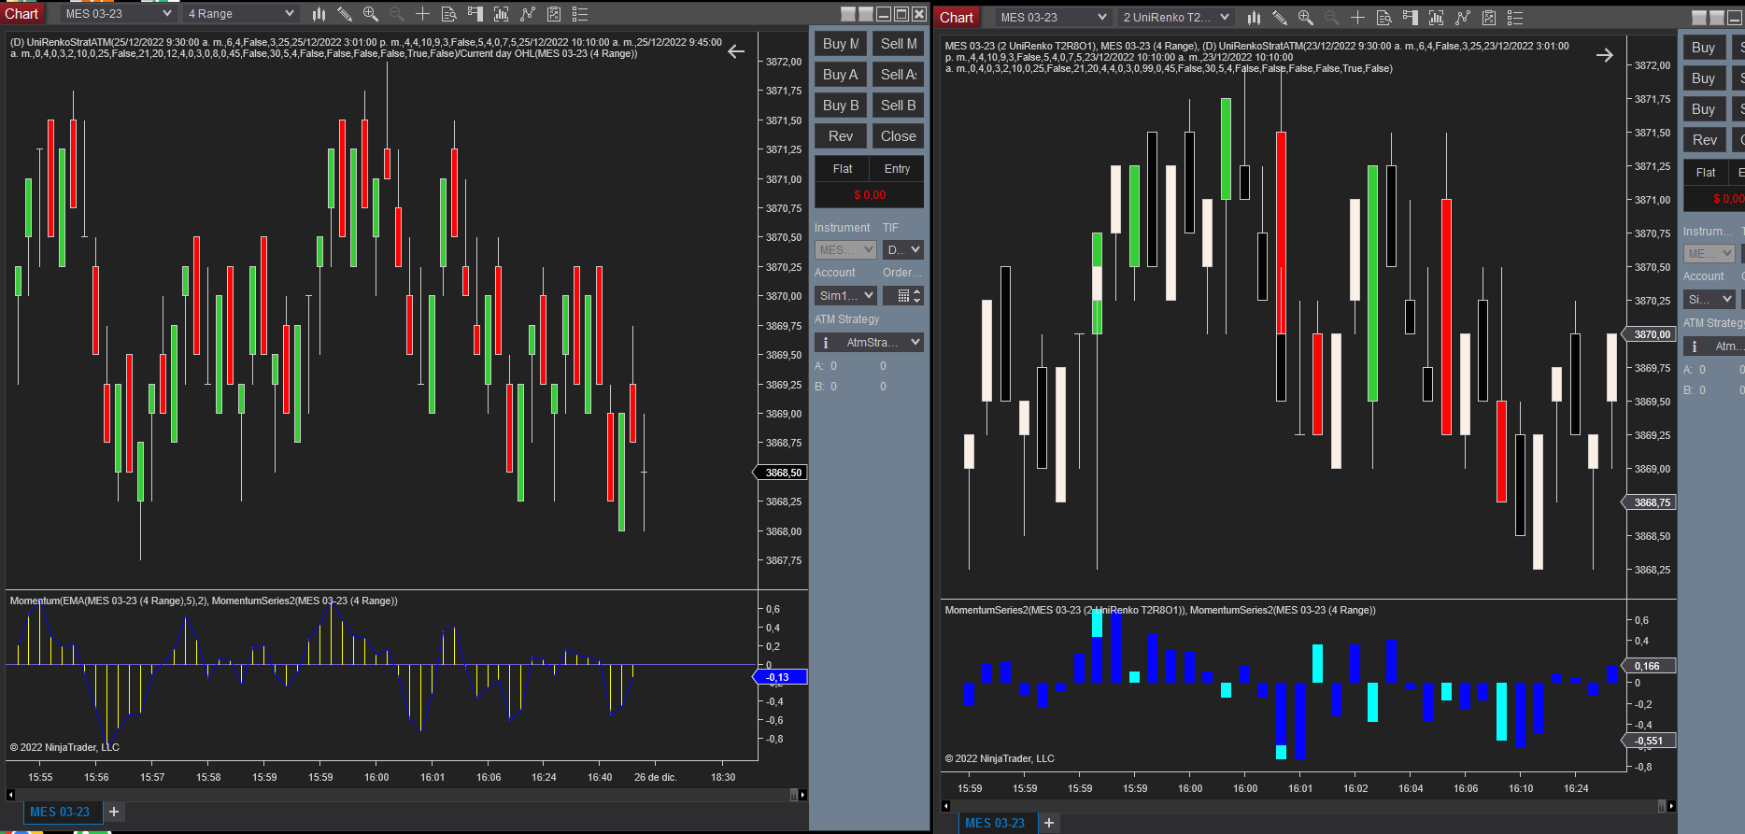The image size is (1745, 834).
Task: Select drawing tools pencil in right chart
Action: tap(1280, 18)
